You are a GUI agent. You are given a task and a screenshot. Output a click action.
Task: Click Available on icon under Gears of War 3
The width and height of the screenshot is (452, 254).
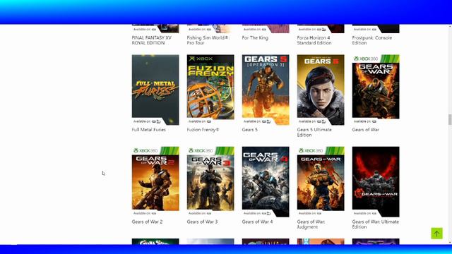pos(209,213)
